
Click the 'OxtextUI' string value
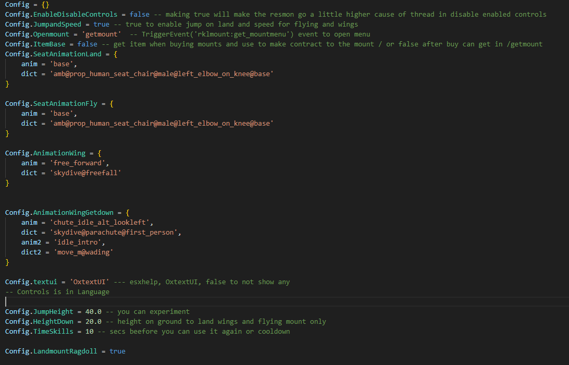coord(89,282)
